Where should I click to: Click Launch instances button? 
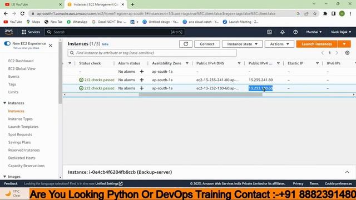(317, 44)
